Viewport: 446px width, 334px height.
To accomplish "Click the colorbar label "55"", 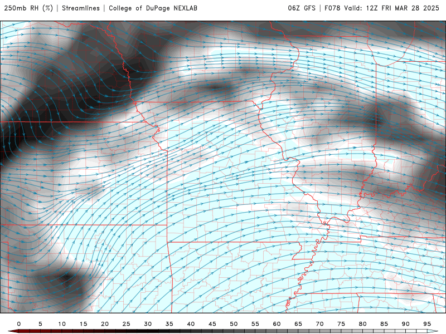I will point(255,324).
